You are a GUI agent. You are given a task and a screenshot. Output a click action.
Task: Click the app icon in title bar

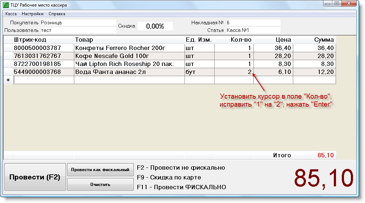(x=6, y=5)
